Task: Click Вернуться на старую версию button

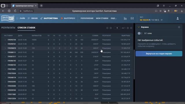Action: point(159,54)
